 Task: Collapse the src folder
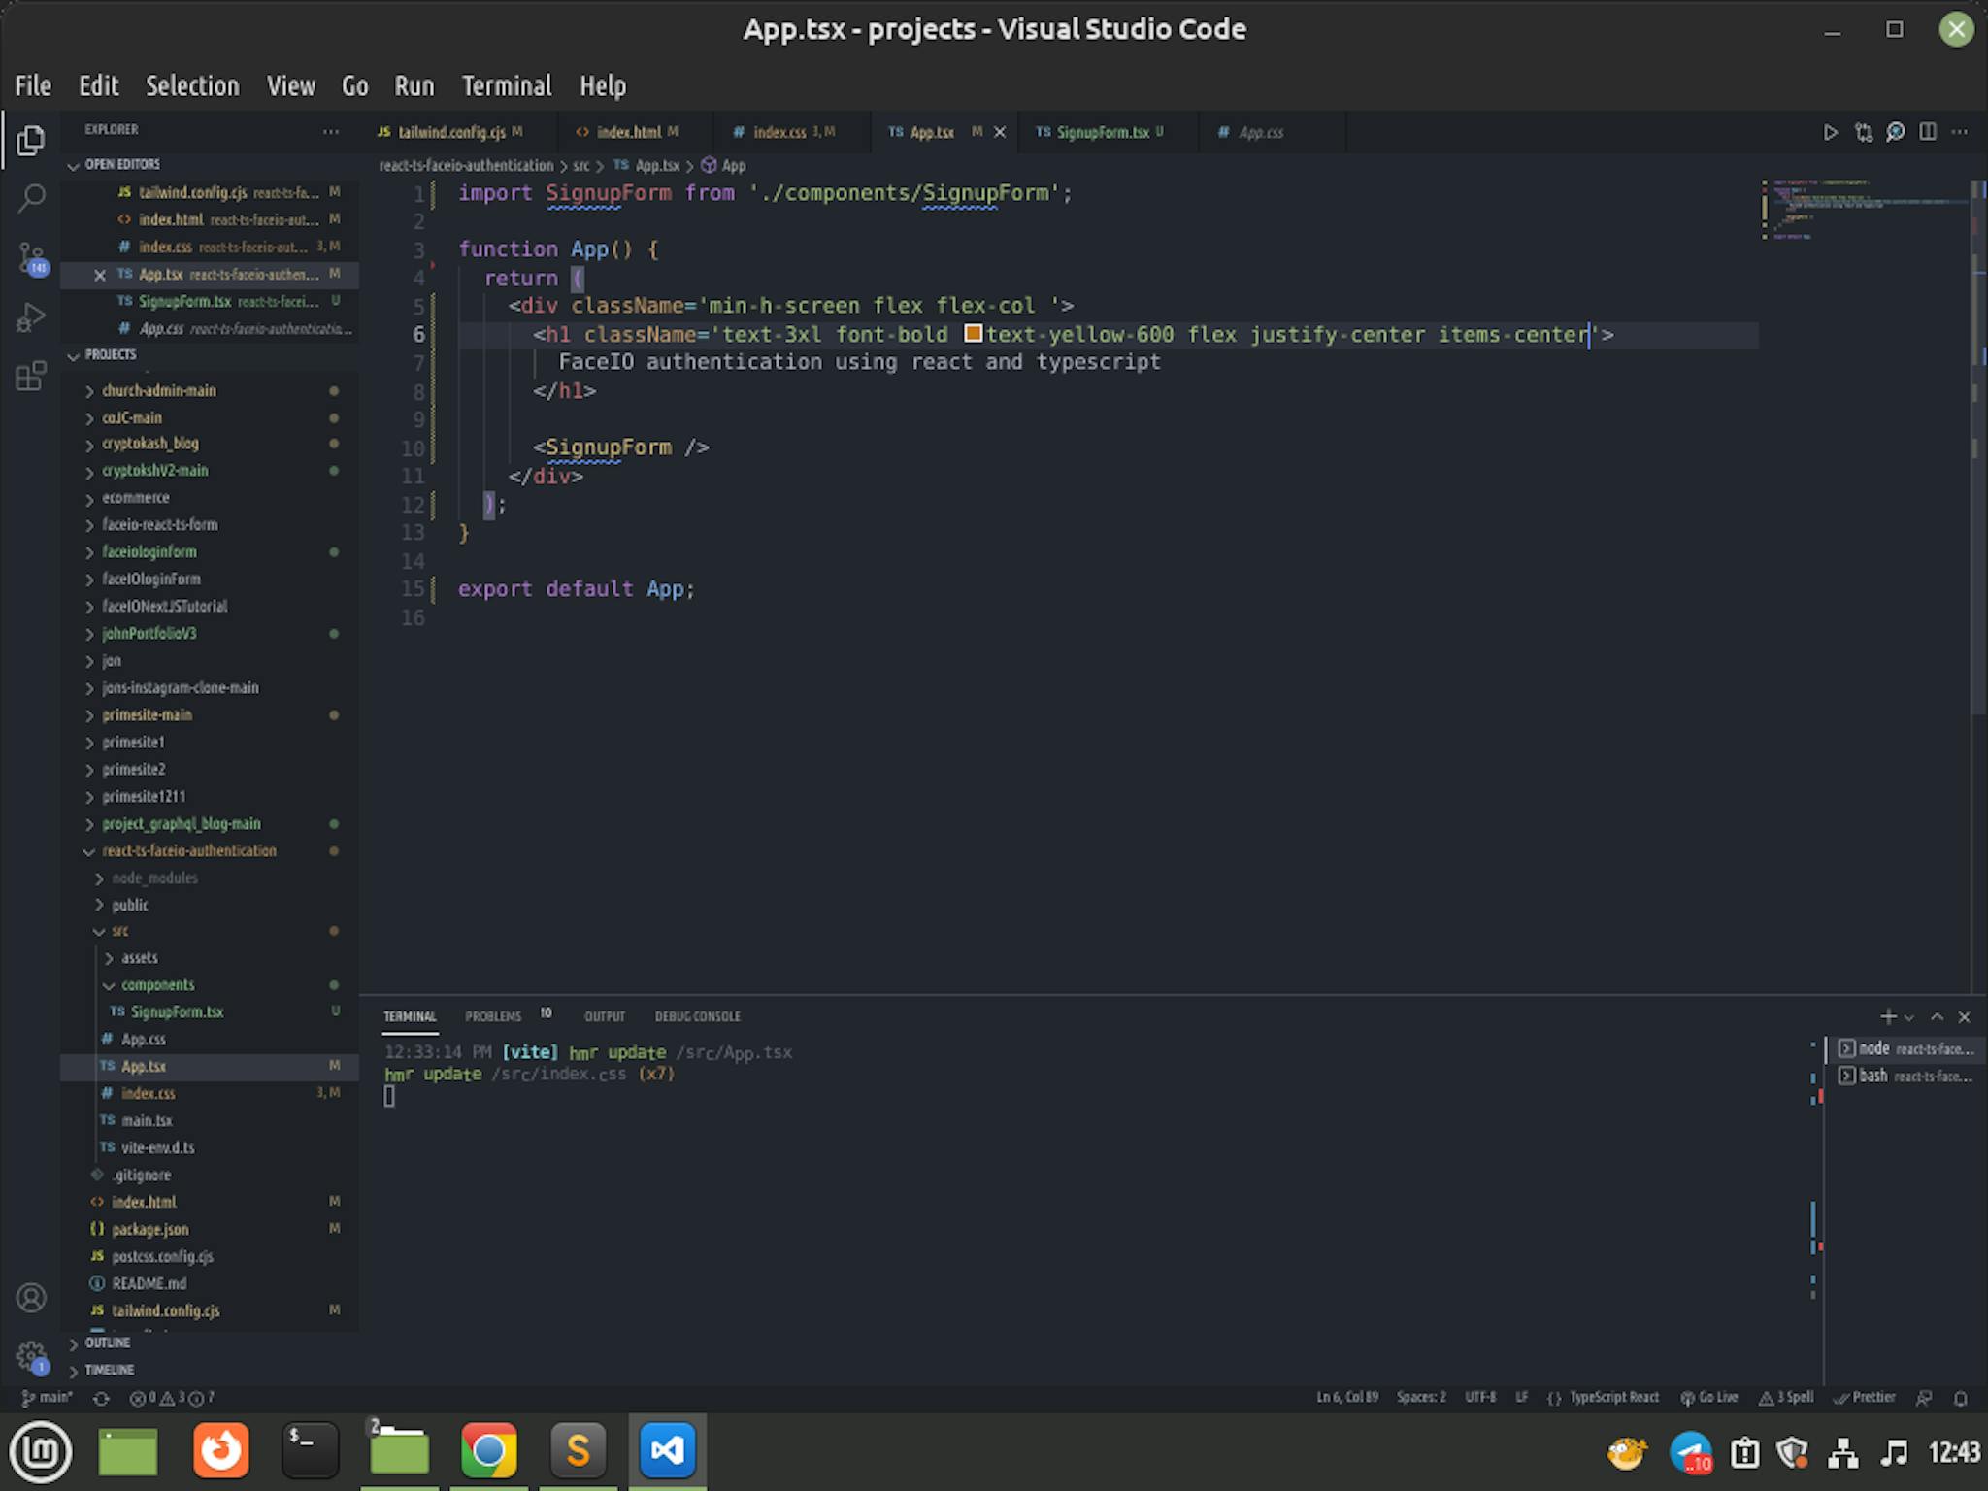[x=118, y=931]
